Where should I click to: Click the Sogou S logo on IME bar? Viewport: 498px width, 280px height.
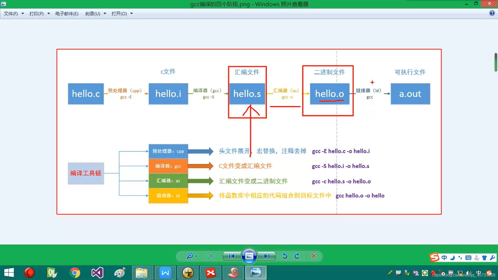(x=434, y=257)
